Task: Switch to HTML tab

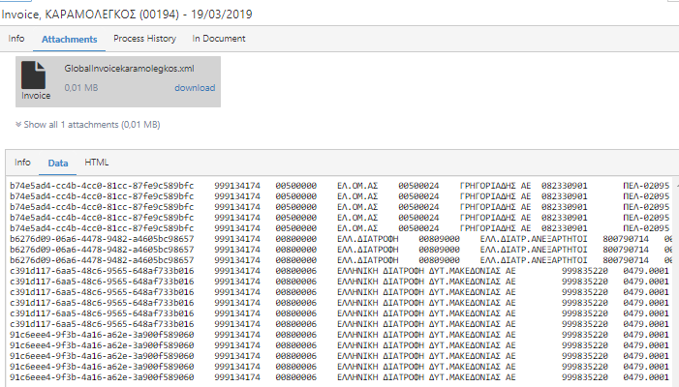Action: click(96, 163)
